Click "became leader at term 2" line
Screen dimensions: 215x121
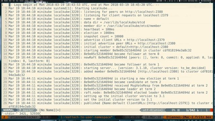[82, 89]
